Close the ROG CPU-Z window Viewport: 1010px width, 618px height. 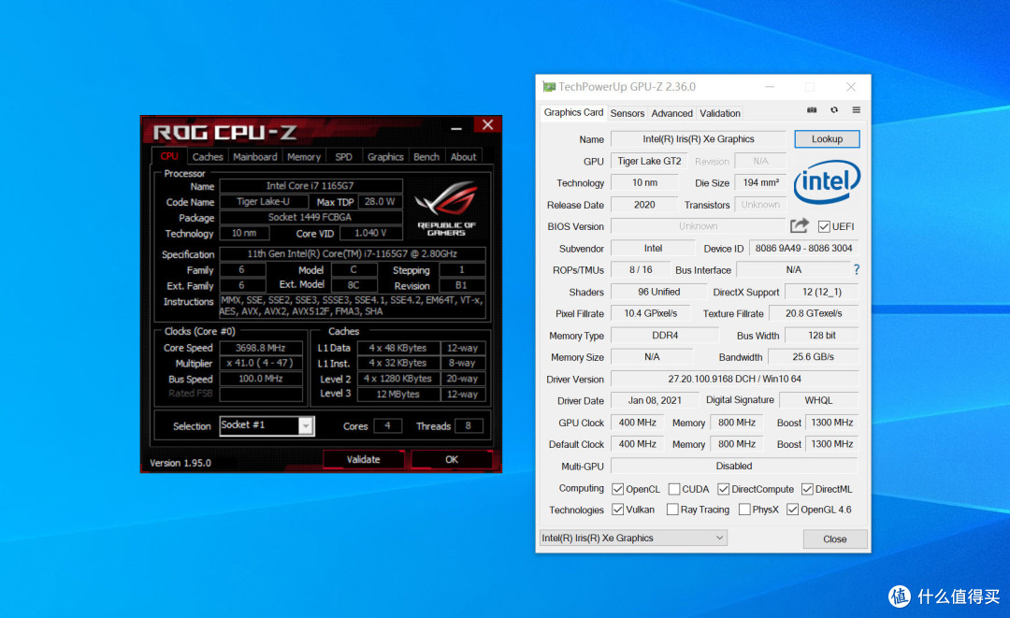(x=487, y=125)
